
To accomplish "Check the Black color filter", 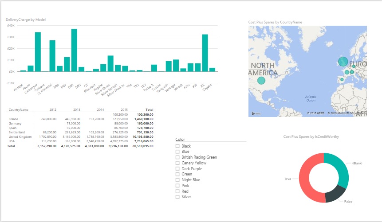I will point(177,146).
